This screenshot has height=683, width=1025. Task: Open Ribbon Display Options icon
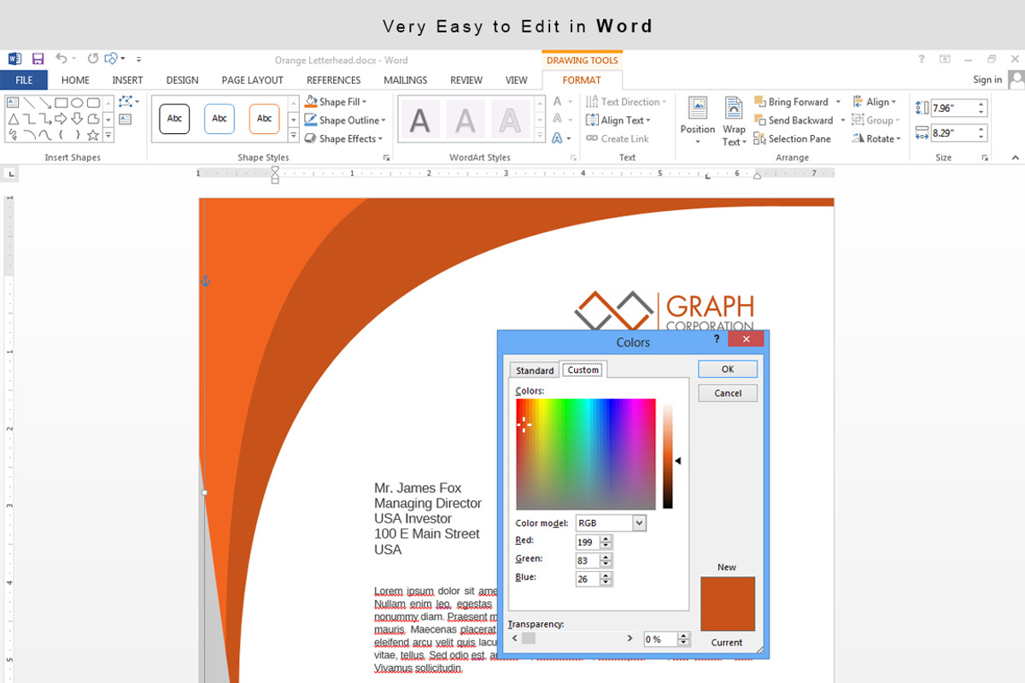pyautogui.click(x=945, y=60)
